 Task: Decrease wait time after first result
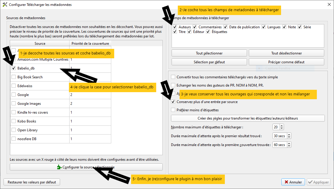pos(289,137)
